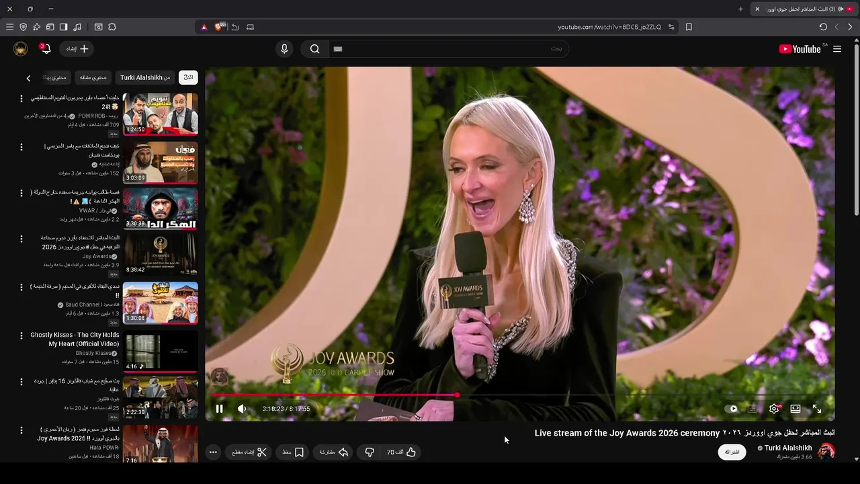Open video player settings gear
Image resolution: width=860 pixels, height=484 pixels.
click(x=774, y=409)
